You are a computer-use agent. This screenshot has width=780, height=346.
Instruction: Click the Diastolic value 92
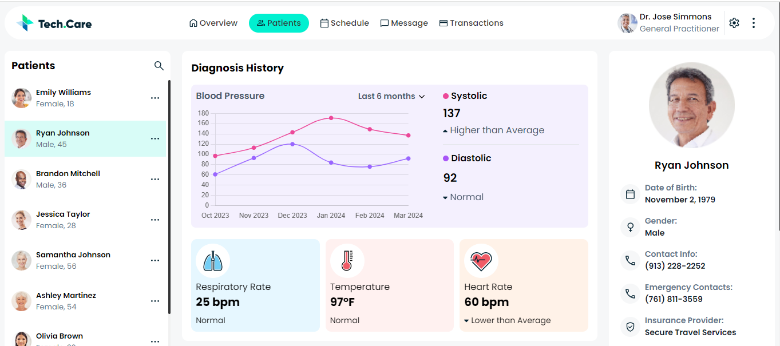click(450, 178)
